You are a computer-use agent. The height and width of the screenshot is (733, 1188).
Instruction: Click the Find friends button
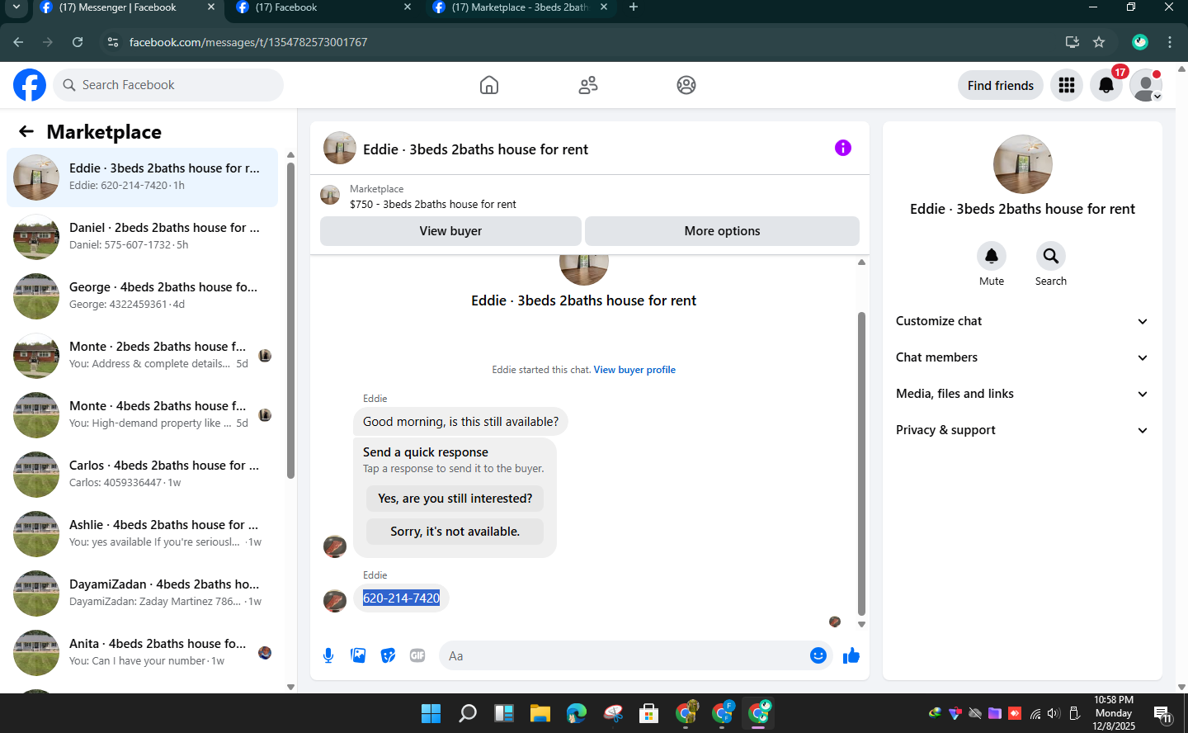click(1001, 85)
